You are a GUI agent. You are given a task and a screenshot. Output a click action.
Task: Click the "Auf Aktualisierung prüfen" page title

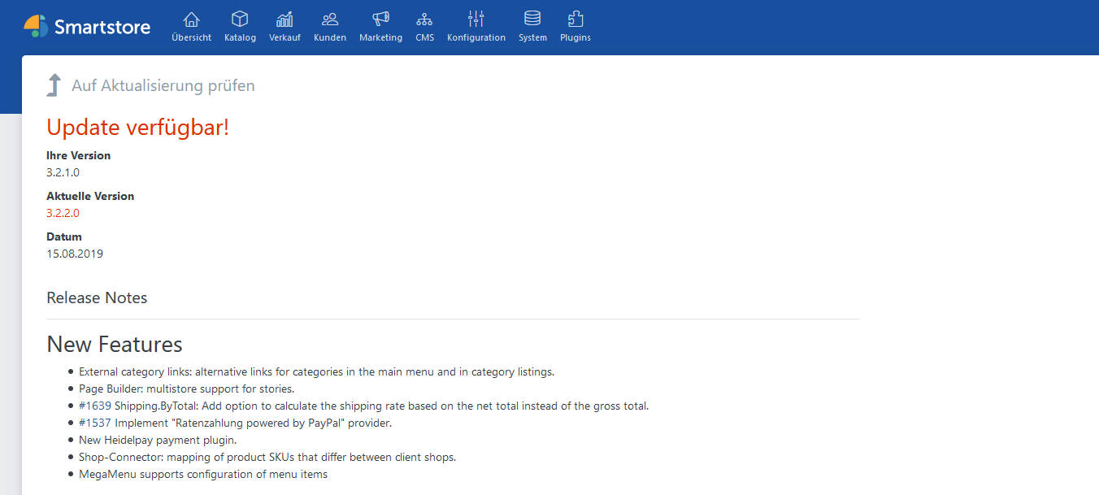pos(163,85)
